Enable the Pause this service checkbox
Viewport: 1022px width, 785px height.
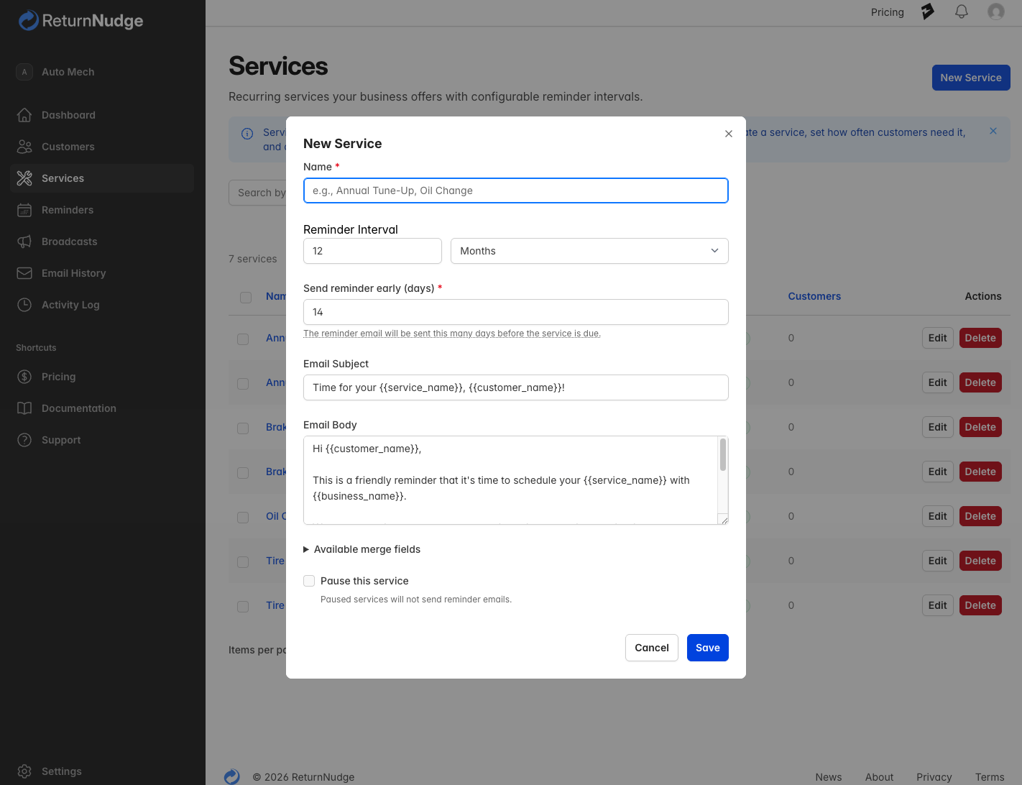(x=309, y=580)
